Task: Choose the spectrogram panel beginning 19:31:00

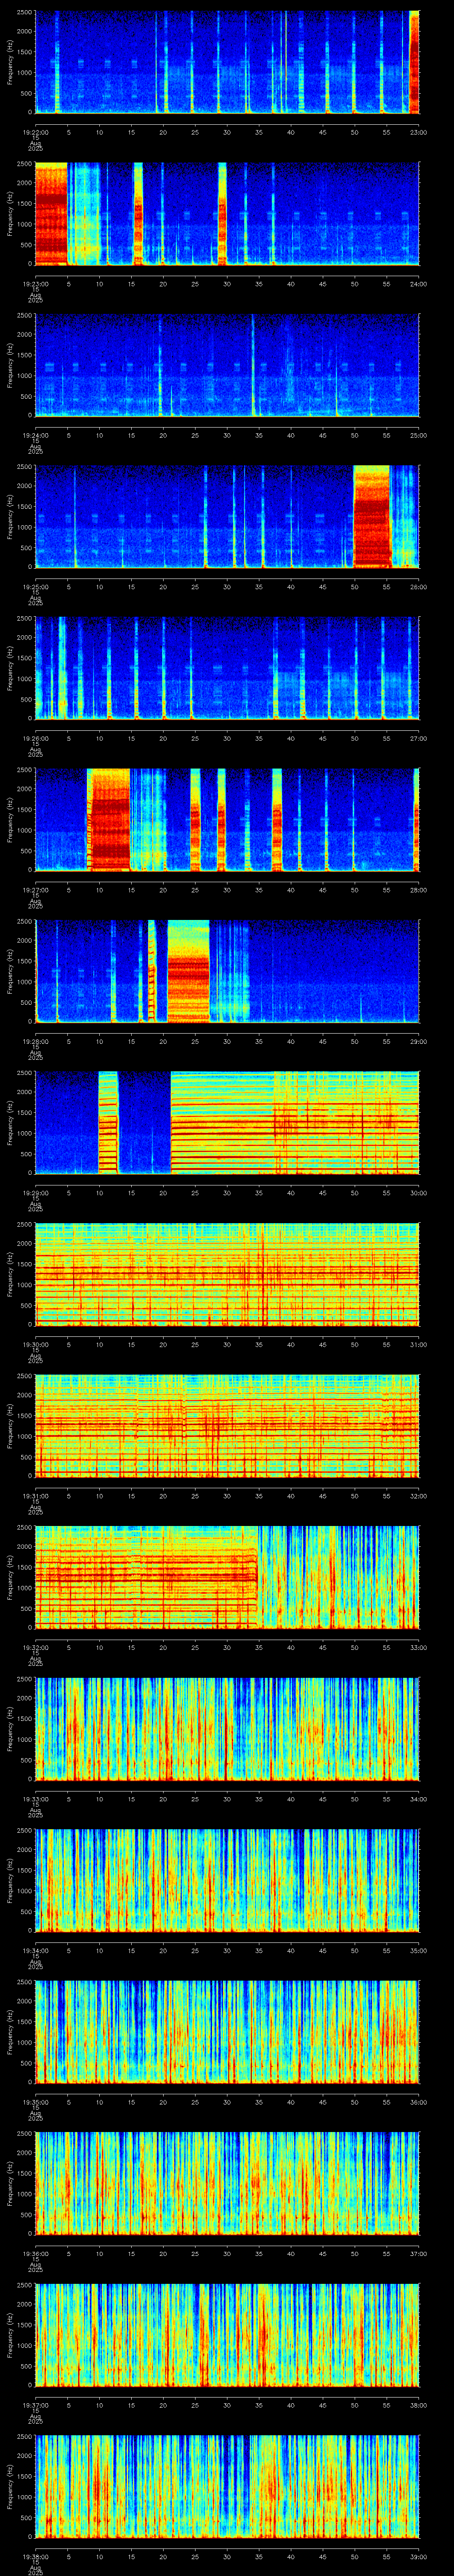Action: tap(227, 1426)
